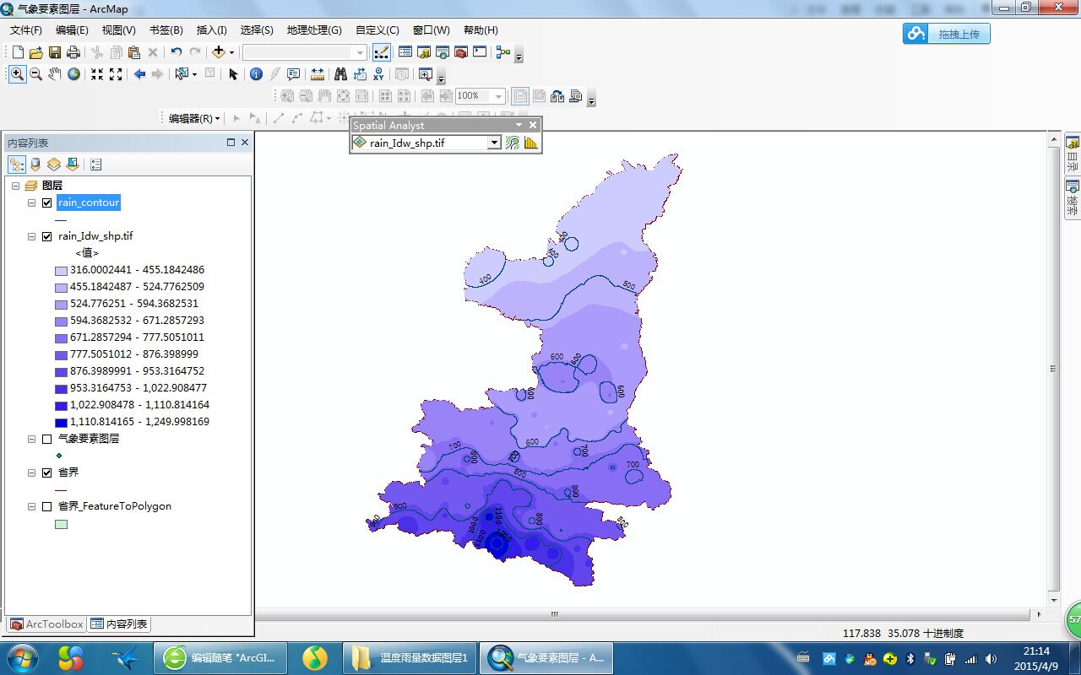Click the 省界_FeatureToPolygon green symbol swatch
This screenshot has width=1081, height=675.
pyautogui.click(x=61, y=524)
